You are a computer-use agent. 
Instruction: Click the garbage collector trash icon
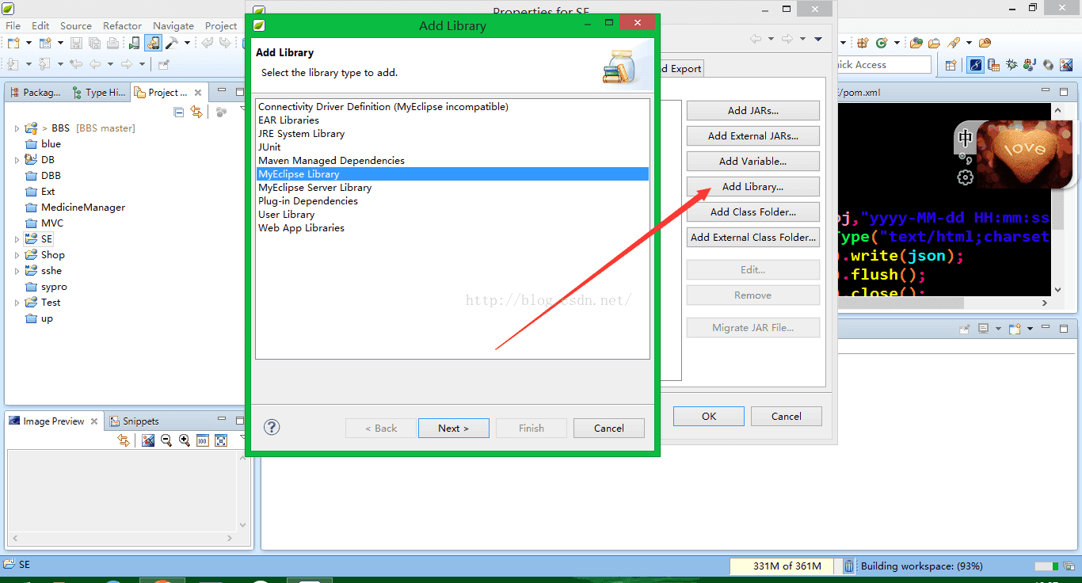(x=848, y=566)
